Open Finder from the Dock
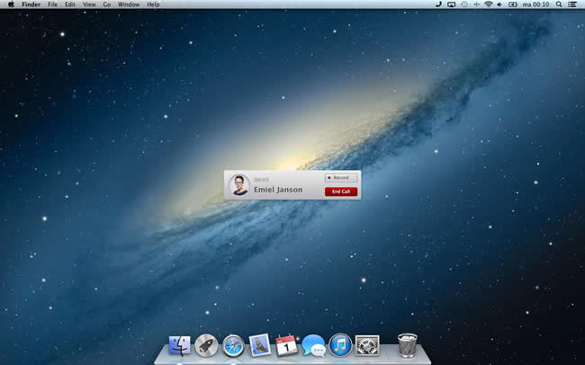This screenshot has height=365, width=585. pos(179,345)
